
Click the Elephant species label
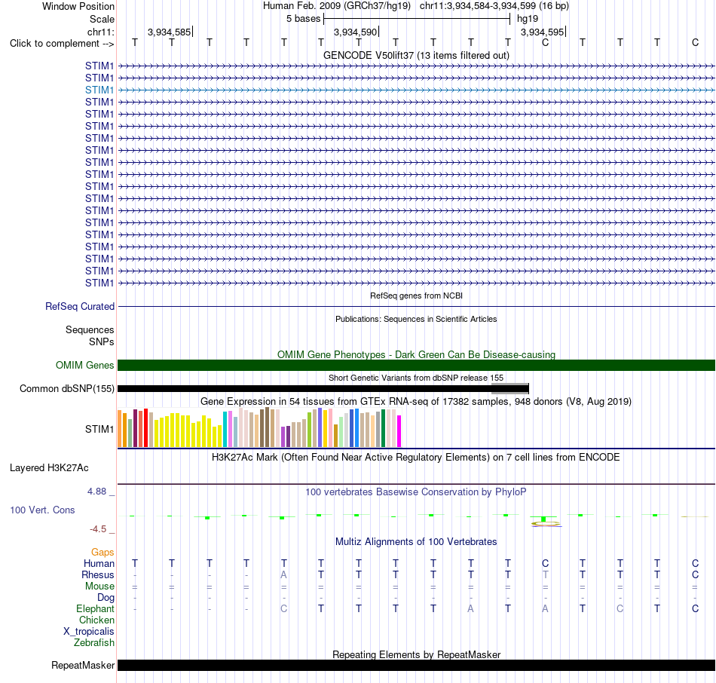95,609
